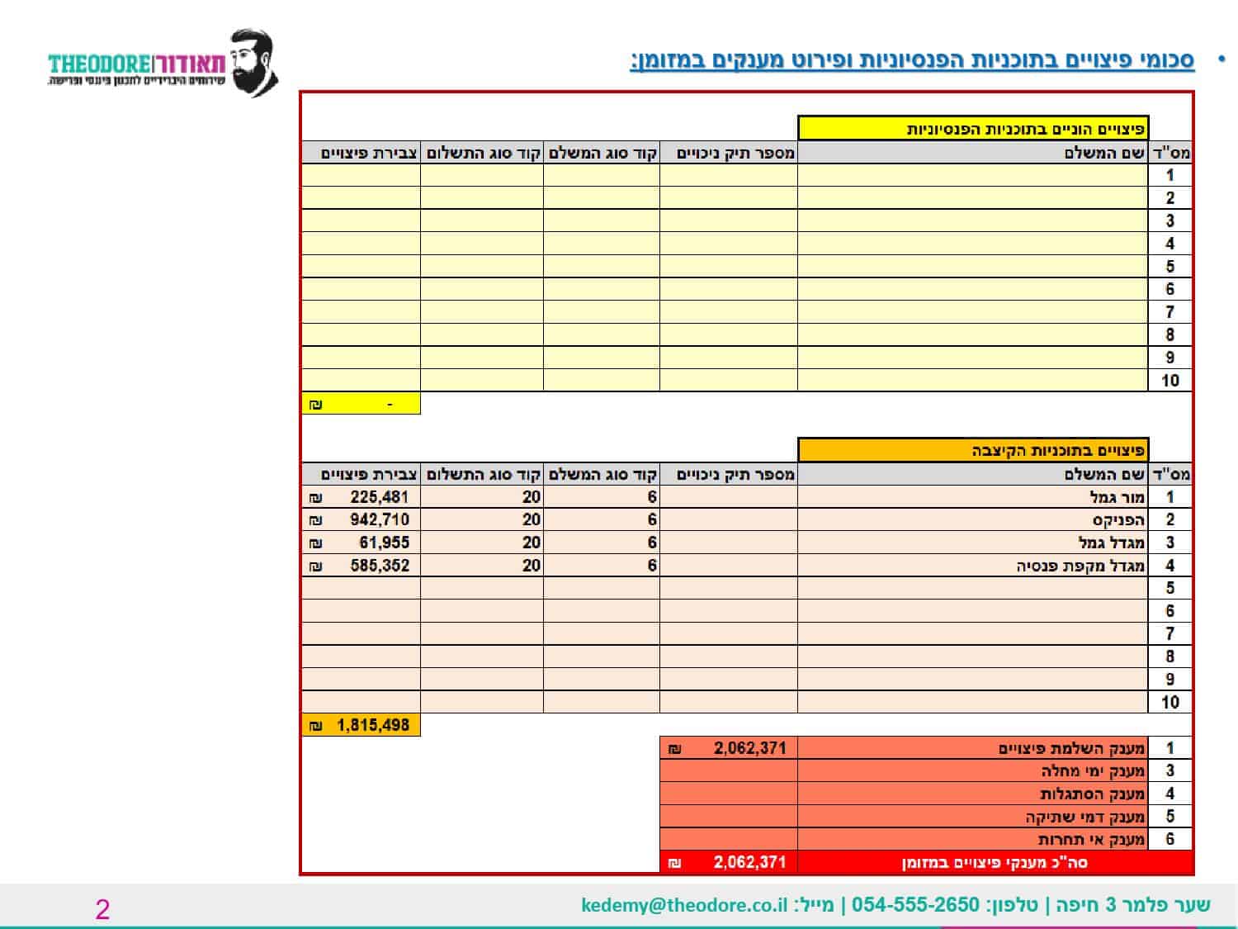Select the yellow header פיצויים הוניים בתוכניות הפנסיוניות

[x=973, y=129]
